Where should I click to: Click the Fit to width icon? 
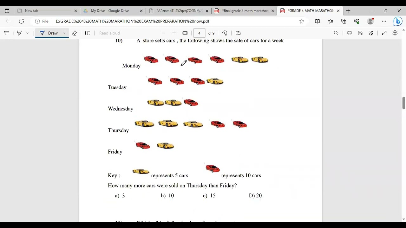(x=185, y=33)
